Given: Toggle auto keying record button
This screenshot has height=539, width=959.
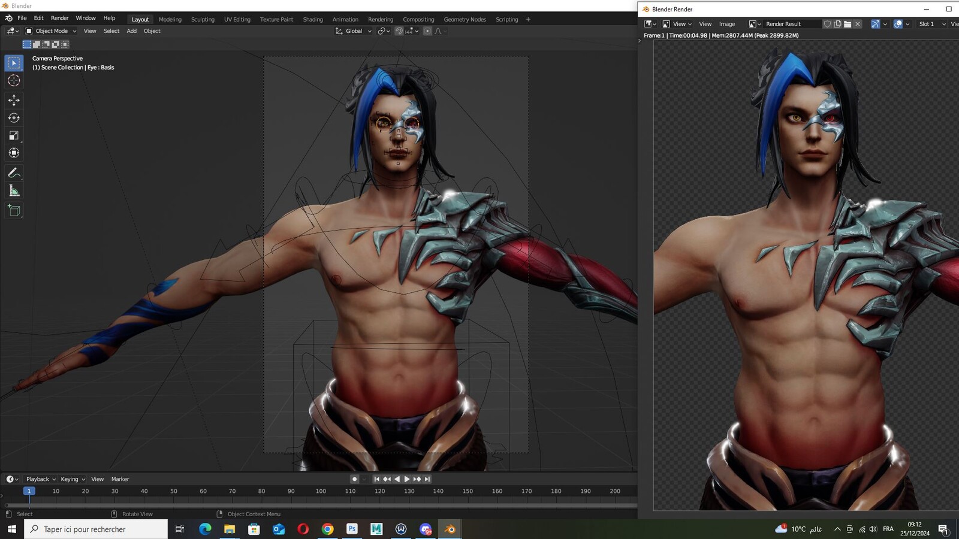Looking at the screenshot, I should point(354,479).
